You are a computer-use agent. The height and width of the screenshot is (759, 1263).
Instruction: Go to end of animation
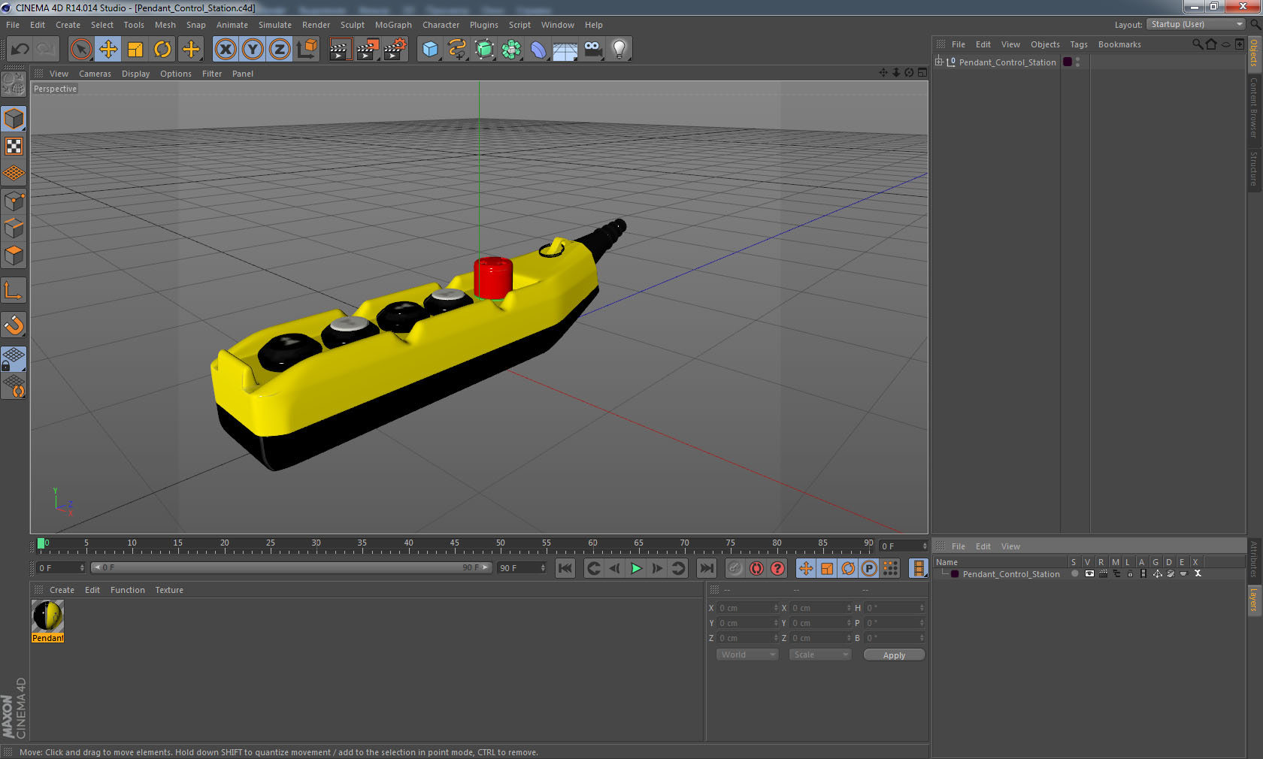pos(707,568)
